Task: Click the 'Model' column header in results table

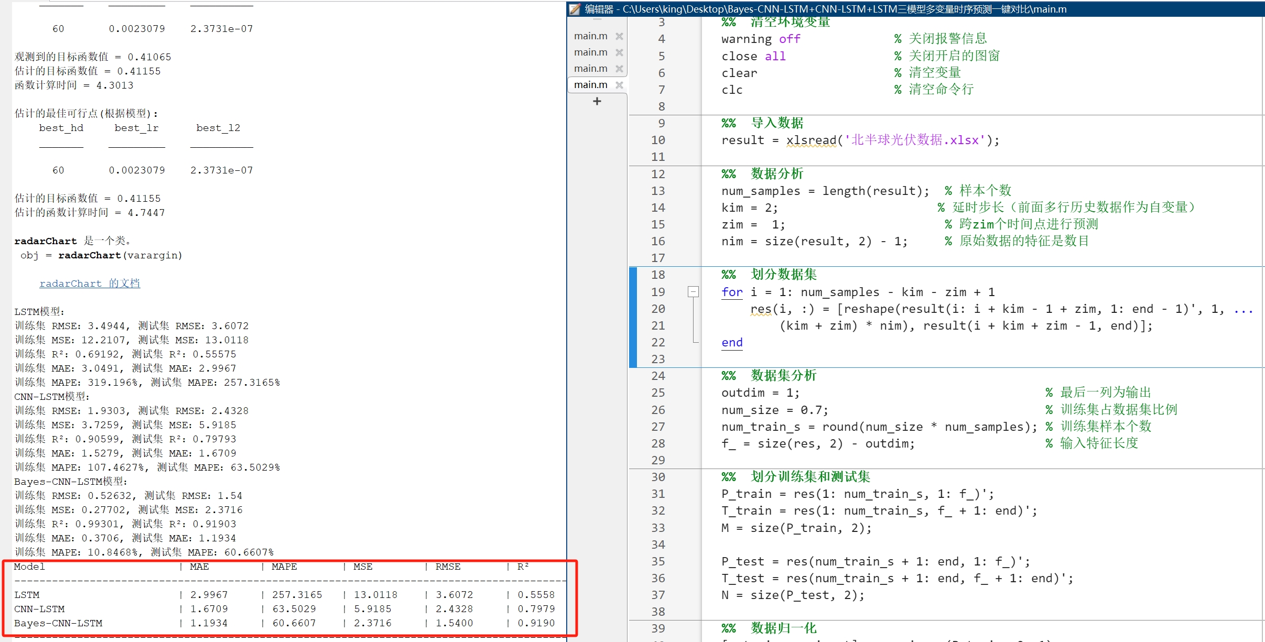Action: [x=29, y=567]
